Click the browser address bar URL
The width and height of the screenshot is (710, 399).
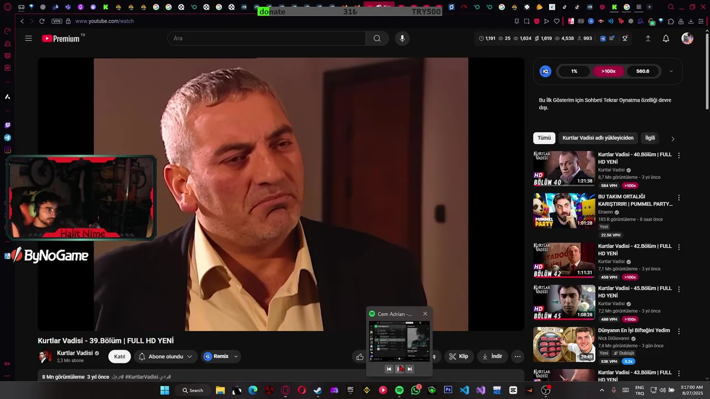(104, 21)
